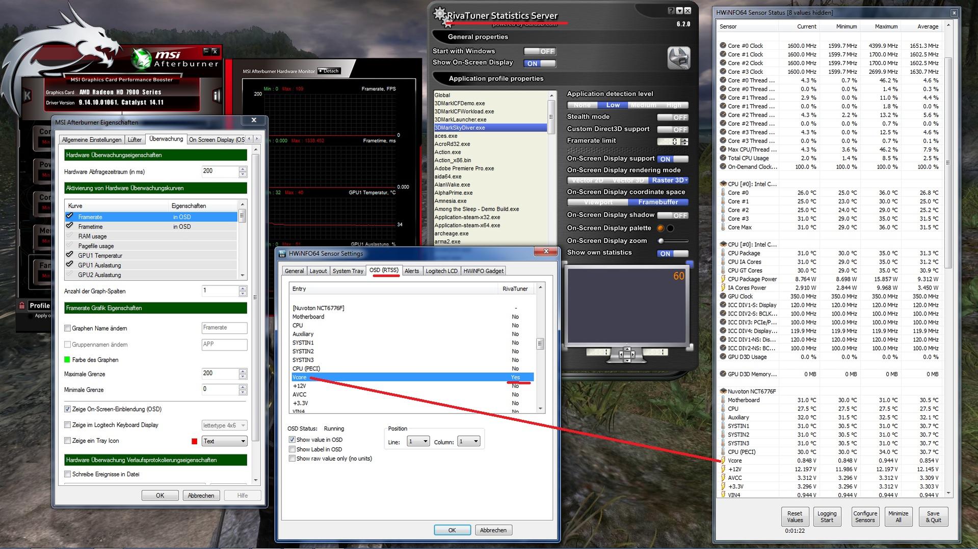Open the Line position dropdown
The width and height of the screenshot is (978, 549).
point(418,441)
